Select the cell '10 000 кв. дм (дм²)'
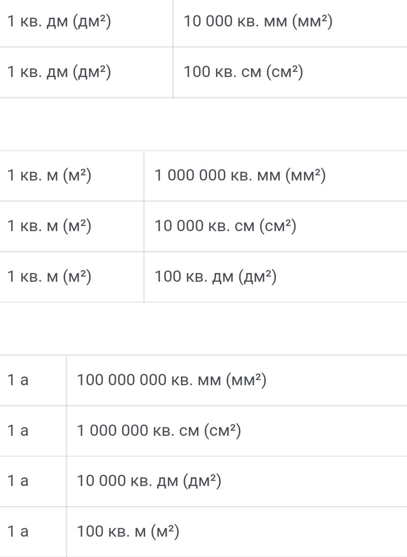Image resolution: width=407 pixels, height=557 pixels. pos(237,481)
